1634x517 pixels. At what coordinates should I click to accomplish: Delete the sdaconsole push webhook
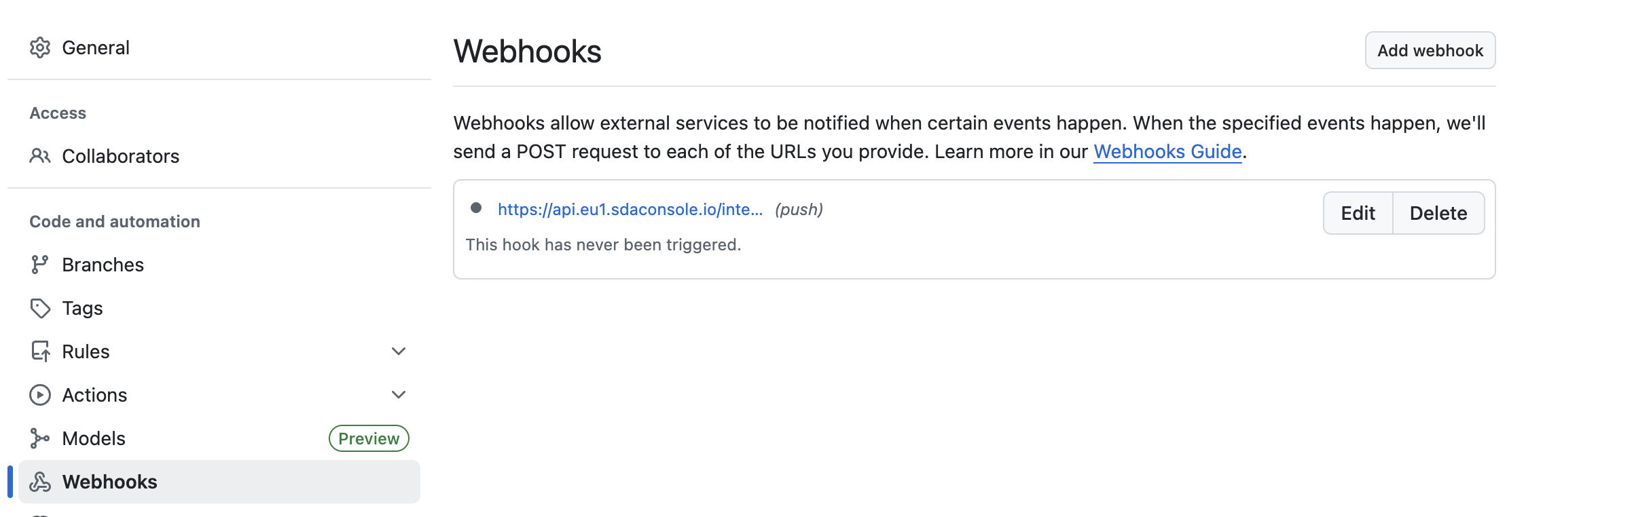(1438, 213)
